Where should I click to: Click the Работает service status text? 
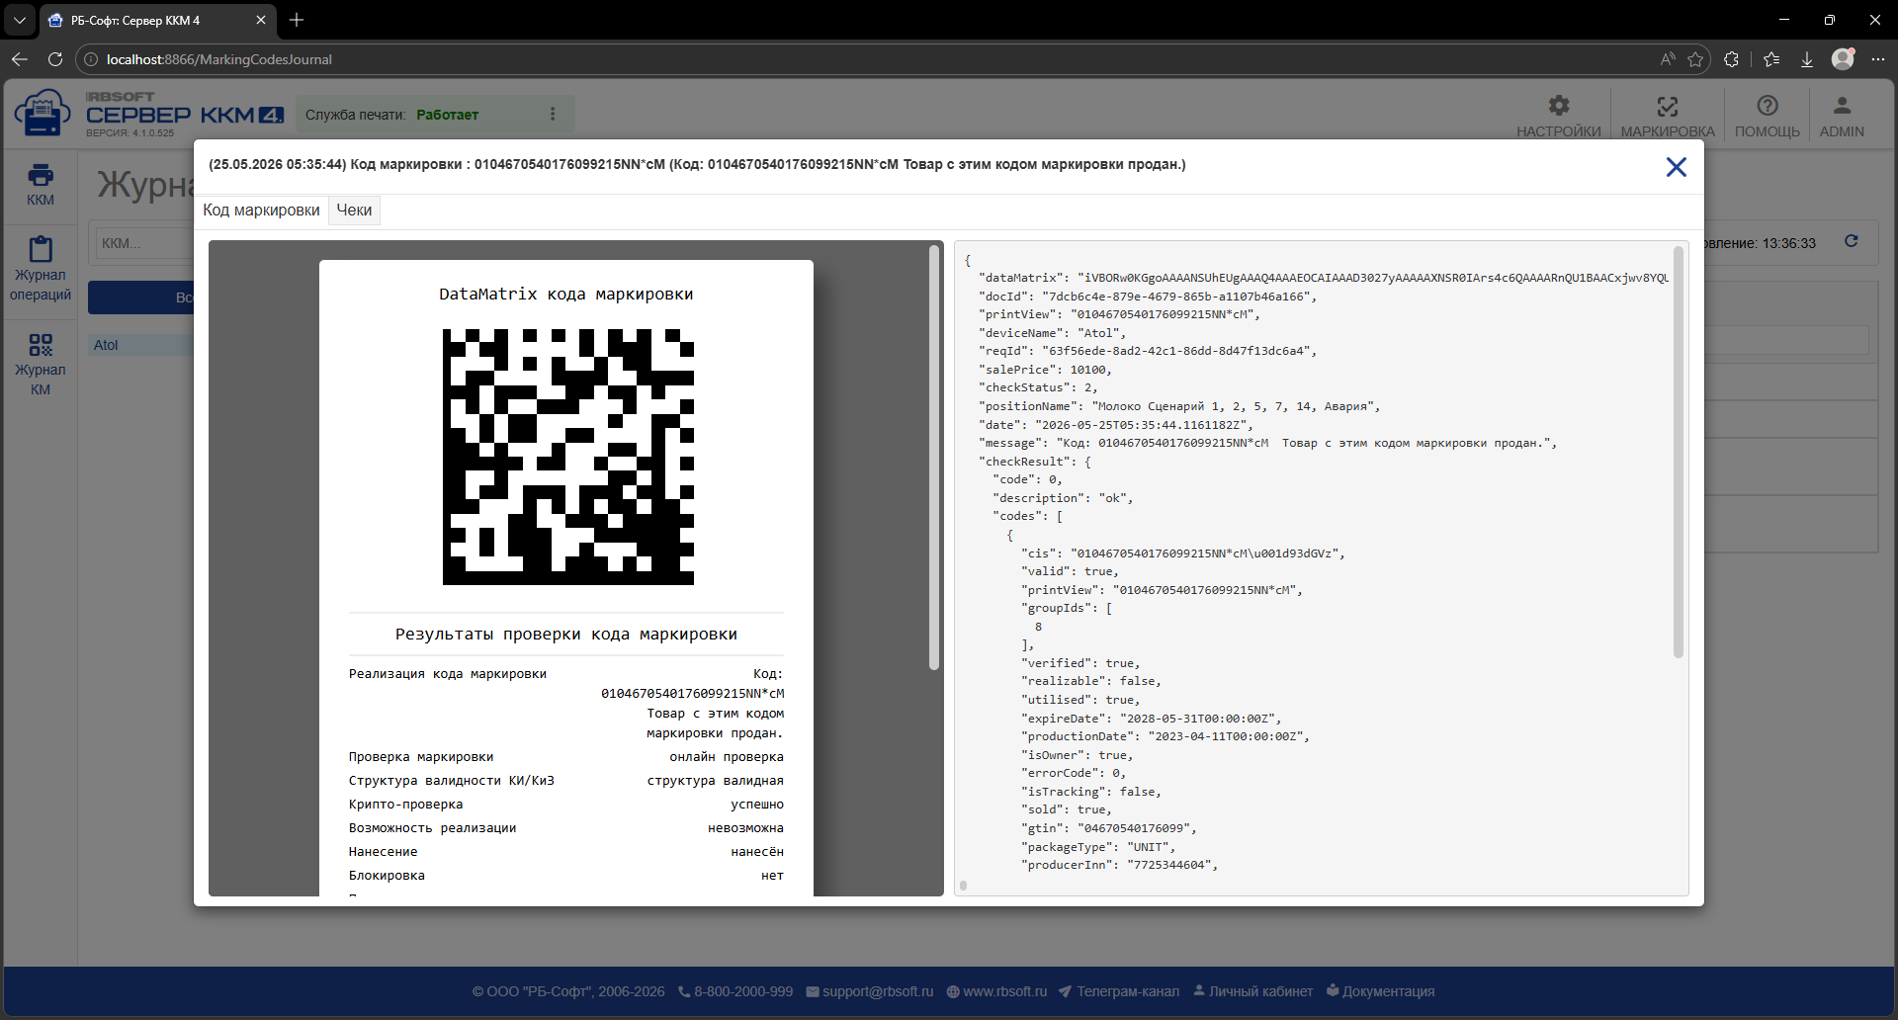447,115
